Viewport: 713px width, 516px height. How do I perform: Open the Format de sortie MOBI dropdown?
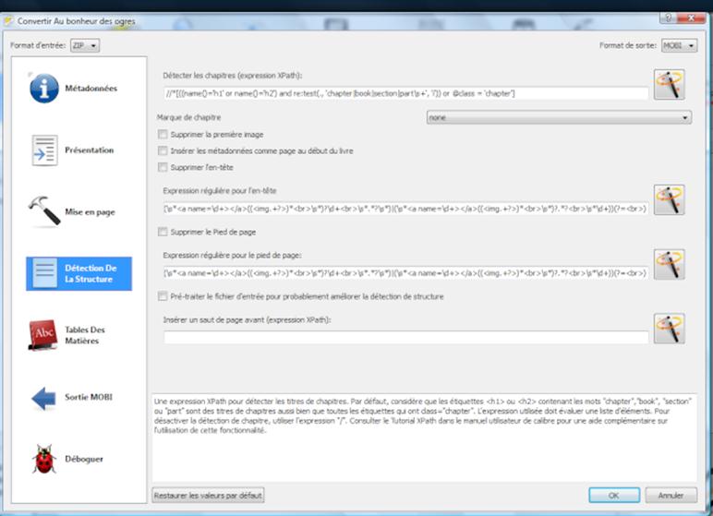680,45
